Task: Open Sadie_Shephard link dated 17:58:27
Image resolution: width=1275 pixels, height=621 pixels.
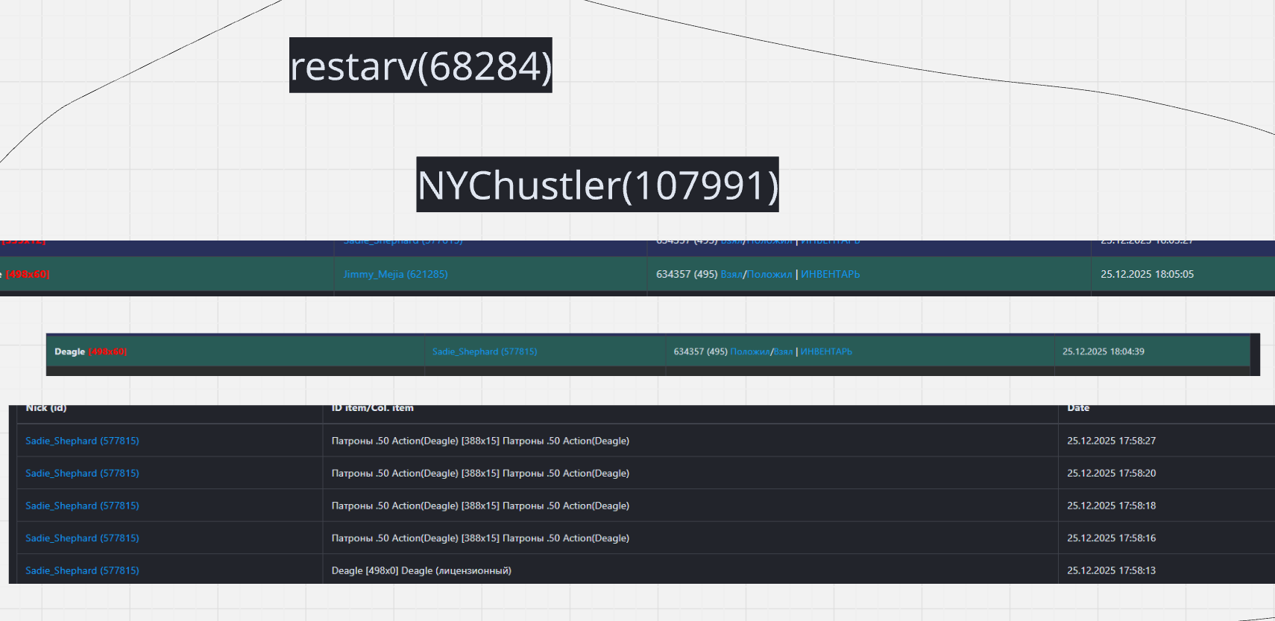Action: pyautogui.click(x=82, y=441)
